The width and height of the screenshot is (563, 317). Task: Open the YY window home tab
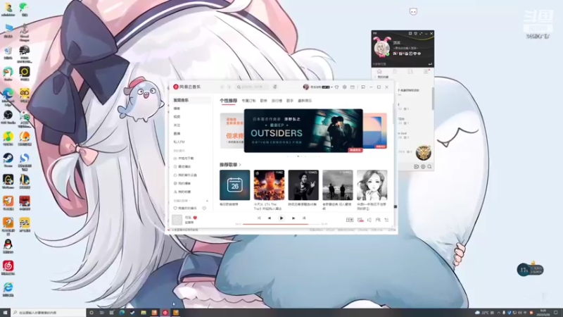click(x=379, y=72)
